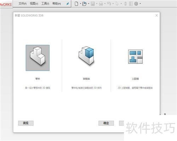
Task: Expand the dropdown arrow next to Options gear
Action: click(x=140, y=4)
